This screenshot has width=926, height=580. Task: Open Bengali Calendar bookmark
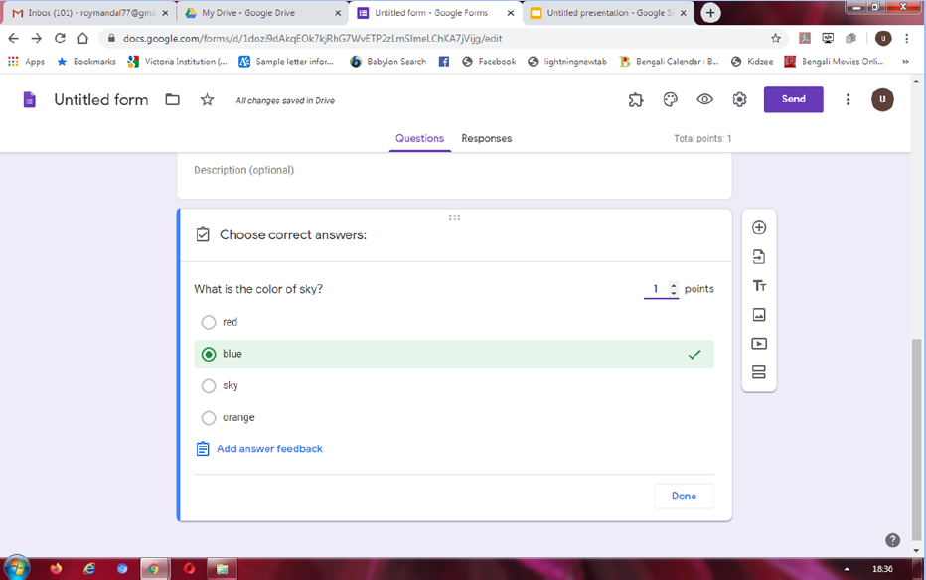click(669, 61)
